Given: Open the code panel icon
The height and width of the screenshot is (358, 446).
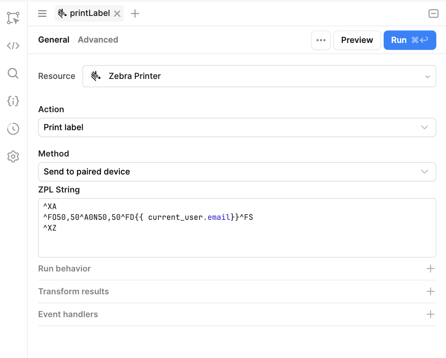Looking at the screenshot, I should (x=13, y=46).
